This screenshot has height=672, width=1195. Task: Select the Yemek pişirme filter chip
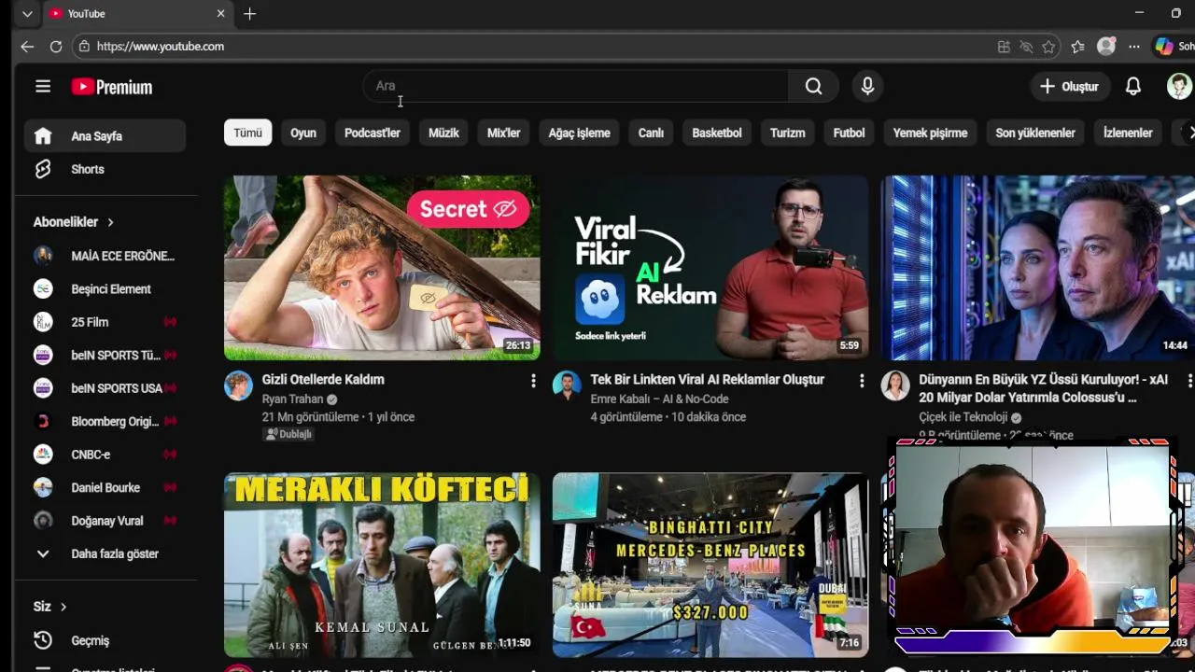click(x=930, y=133)
